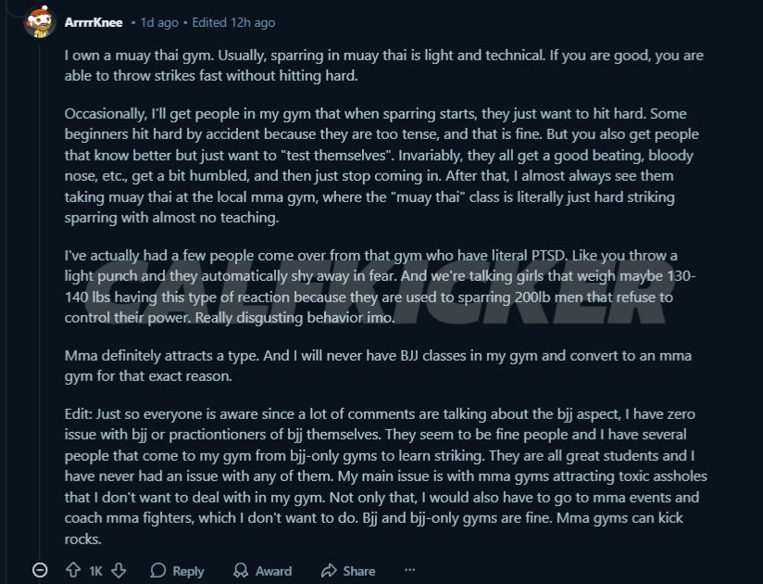Click the speech bubble icon beside Reply
Screen dimensions: 763x584
click(x=158, y=571)
